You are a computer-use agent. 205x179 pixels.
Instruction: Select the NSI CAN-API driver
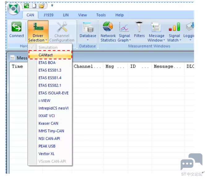(50, 138)
